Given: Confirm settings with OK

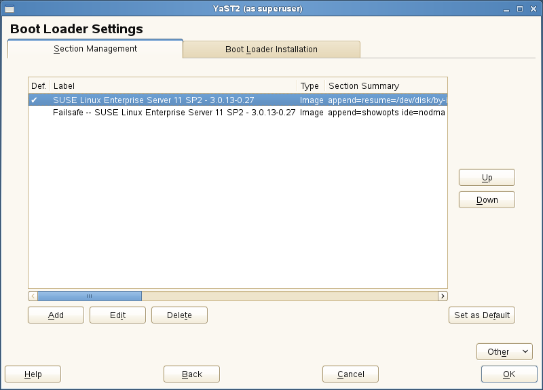Looking at the screenshot, I should click(509, 374).
